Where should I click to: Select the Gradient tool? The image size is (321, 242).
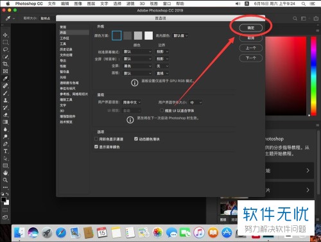[x=6, y=122]
